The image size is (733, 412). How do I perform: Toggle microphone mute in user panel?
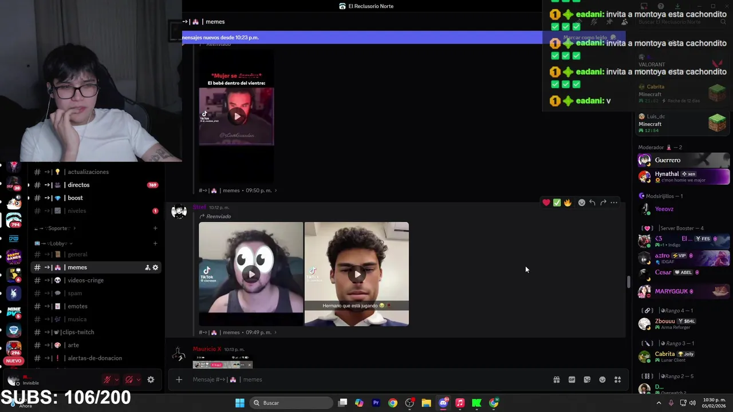[107, 379]
